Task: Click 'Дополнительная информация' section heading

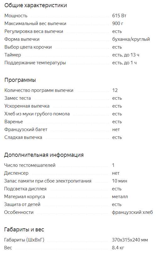Action: tap(44, 155)
